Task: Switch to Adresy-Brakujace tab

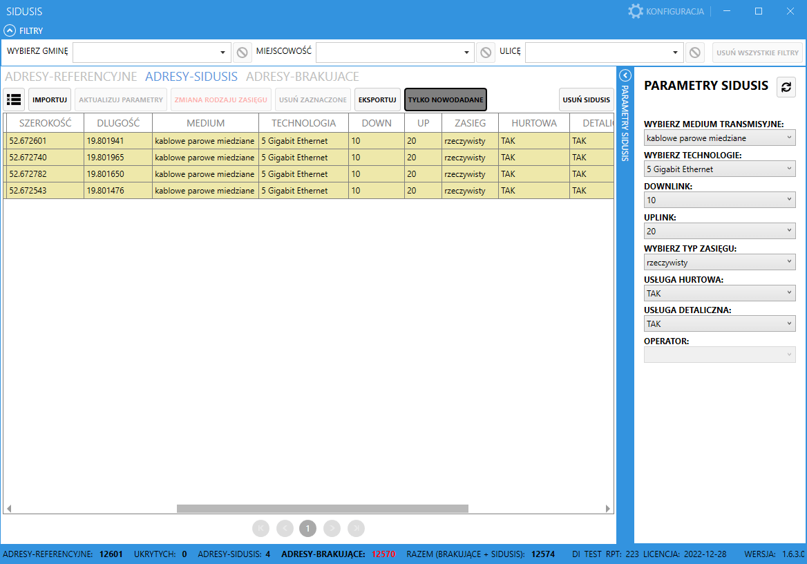Action: tap(303, 77)
